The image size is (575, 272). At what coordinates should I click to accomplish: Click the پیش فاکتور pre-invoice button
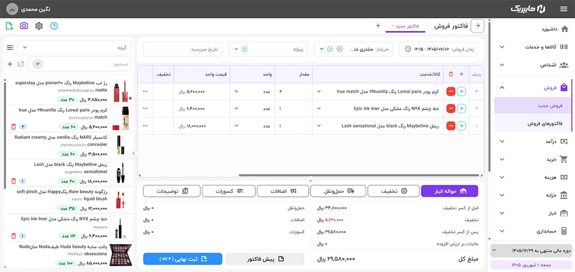264,259
